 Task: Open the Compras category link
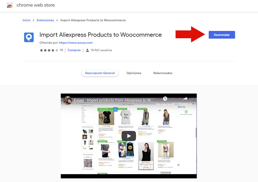pos(74,50)
